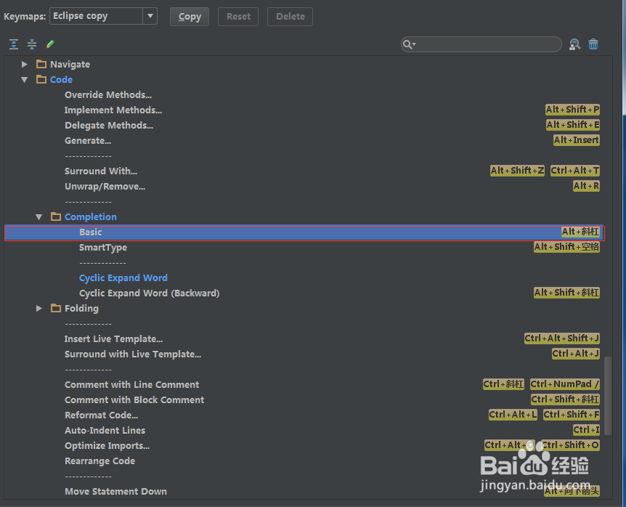Click the Collapse All icon
This screenshot has height=507, width=626.
pyautogui.click(x=32, y=44)
